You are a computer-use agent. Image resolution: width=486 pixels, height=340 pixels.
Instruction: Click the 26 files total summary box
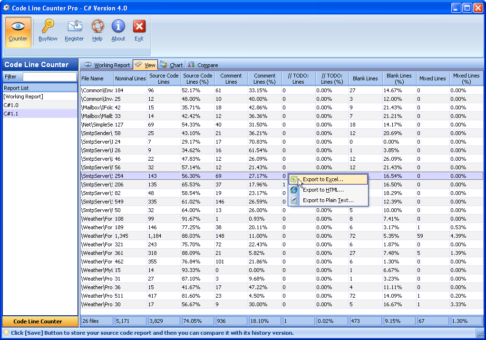point(97,321)
